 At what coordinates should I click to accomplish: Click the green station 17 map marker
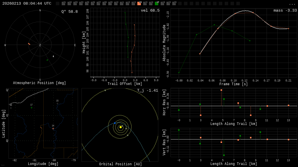click(x=31, y=108)
